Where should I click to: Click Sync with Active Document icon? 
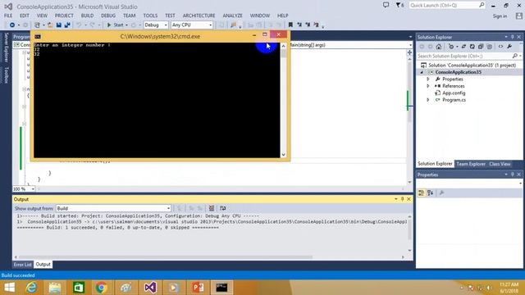(x=463, y=47)
